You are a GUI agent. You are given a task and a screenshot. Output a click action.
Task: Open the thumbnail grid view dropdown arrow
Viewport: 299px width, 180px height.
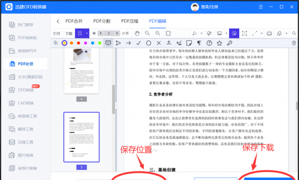(87, 34)
